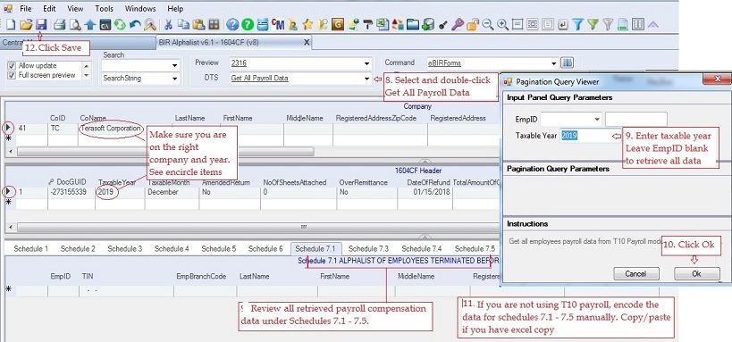This screenshot has height=342, width=732.
Task: Click the green Refresh arrows icon
Action: (120, 24)
